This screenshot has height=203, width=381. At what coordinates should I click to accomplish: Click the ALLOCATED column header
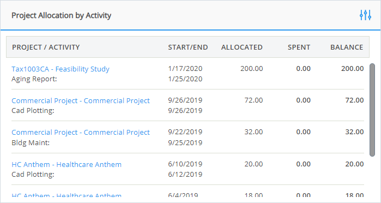coord(242,47)
